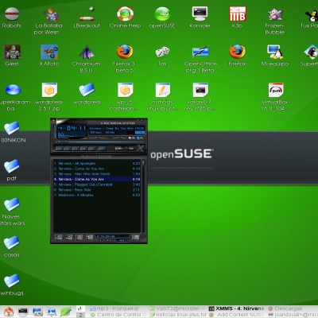
Task: Select track 2 Nirvana - Come As You Are
Action: click(x=97, y=169)
